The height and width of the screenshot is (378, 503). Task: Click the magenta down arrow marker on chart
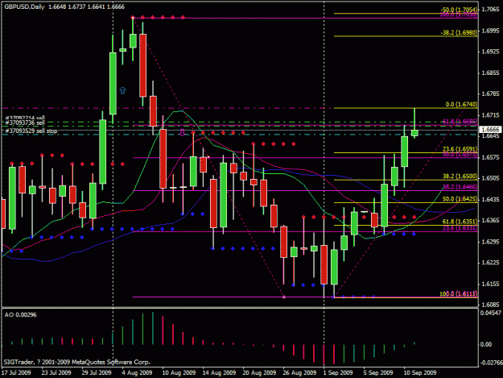182,132
